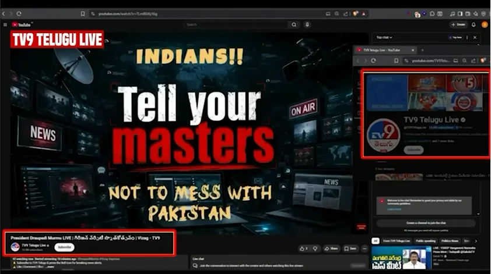Click the President Draupadi Murmu LIVE video title
Screen dimensions: 491x274
click(86, 238)
